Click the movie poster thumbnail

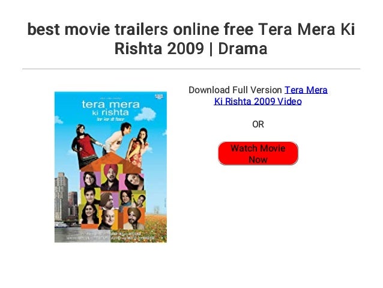[x=110, y=167]
